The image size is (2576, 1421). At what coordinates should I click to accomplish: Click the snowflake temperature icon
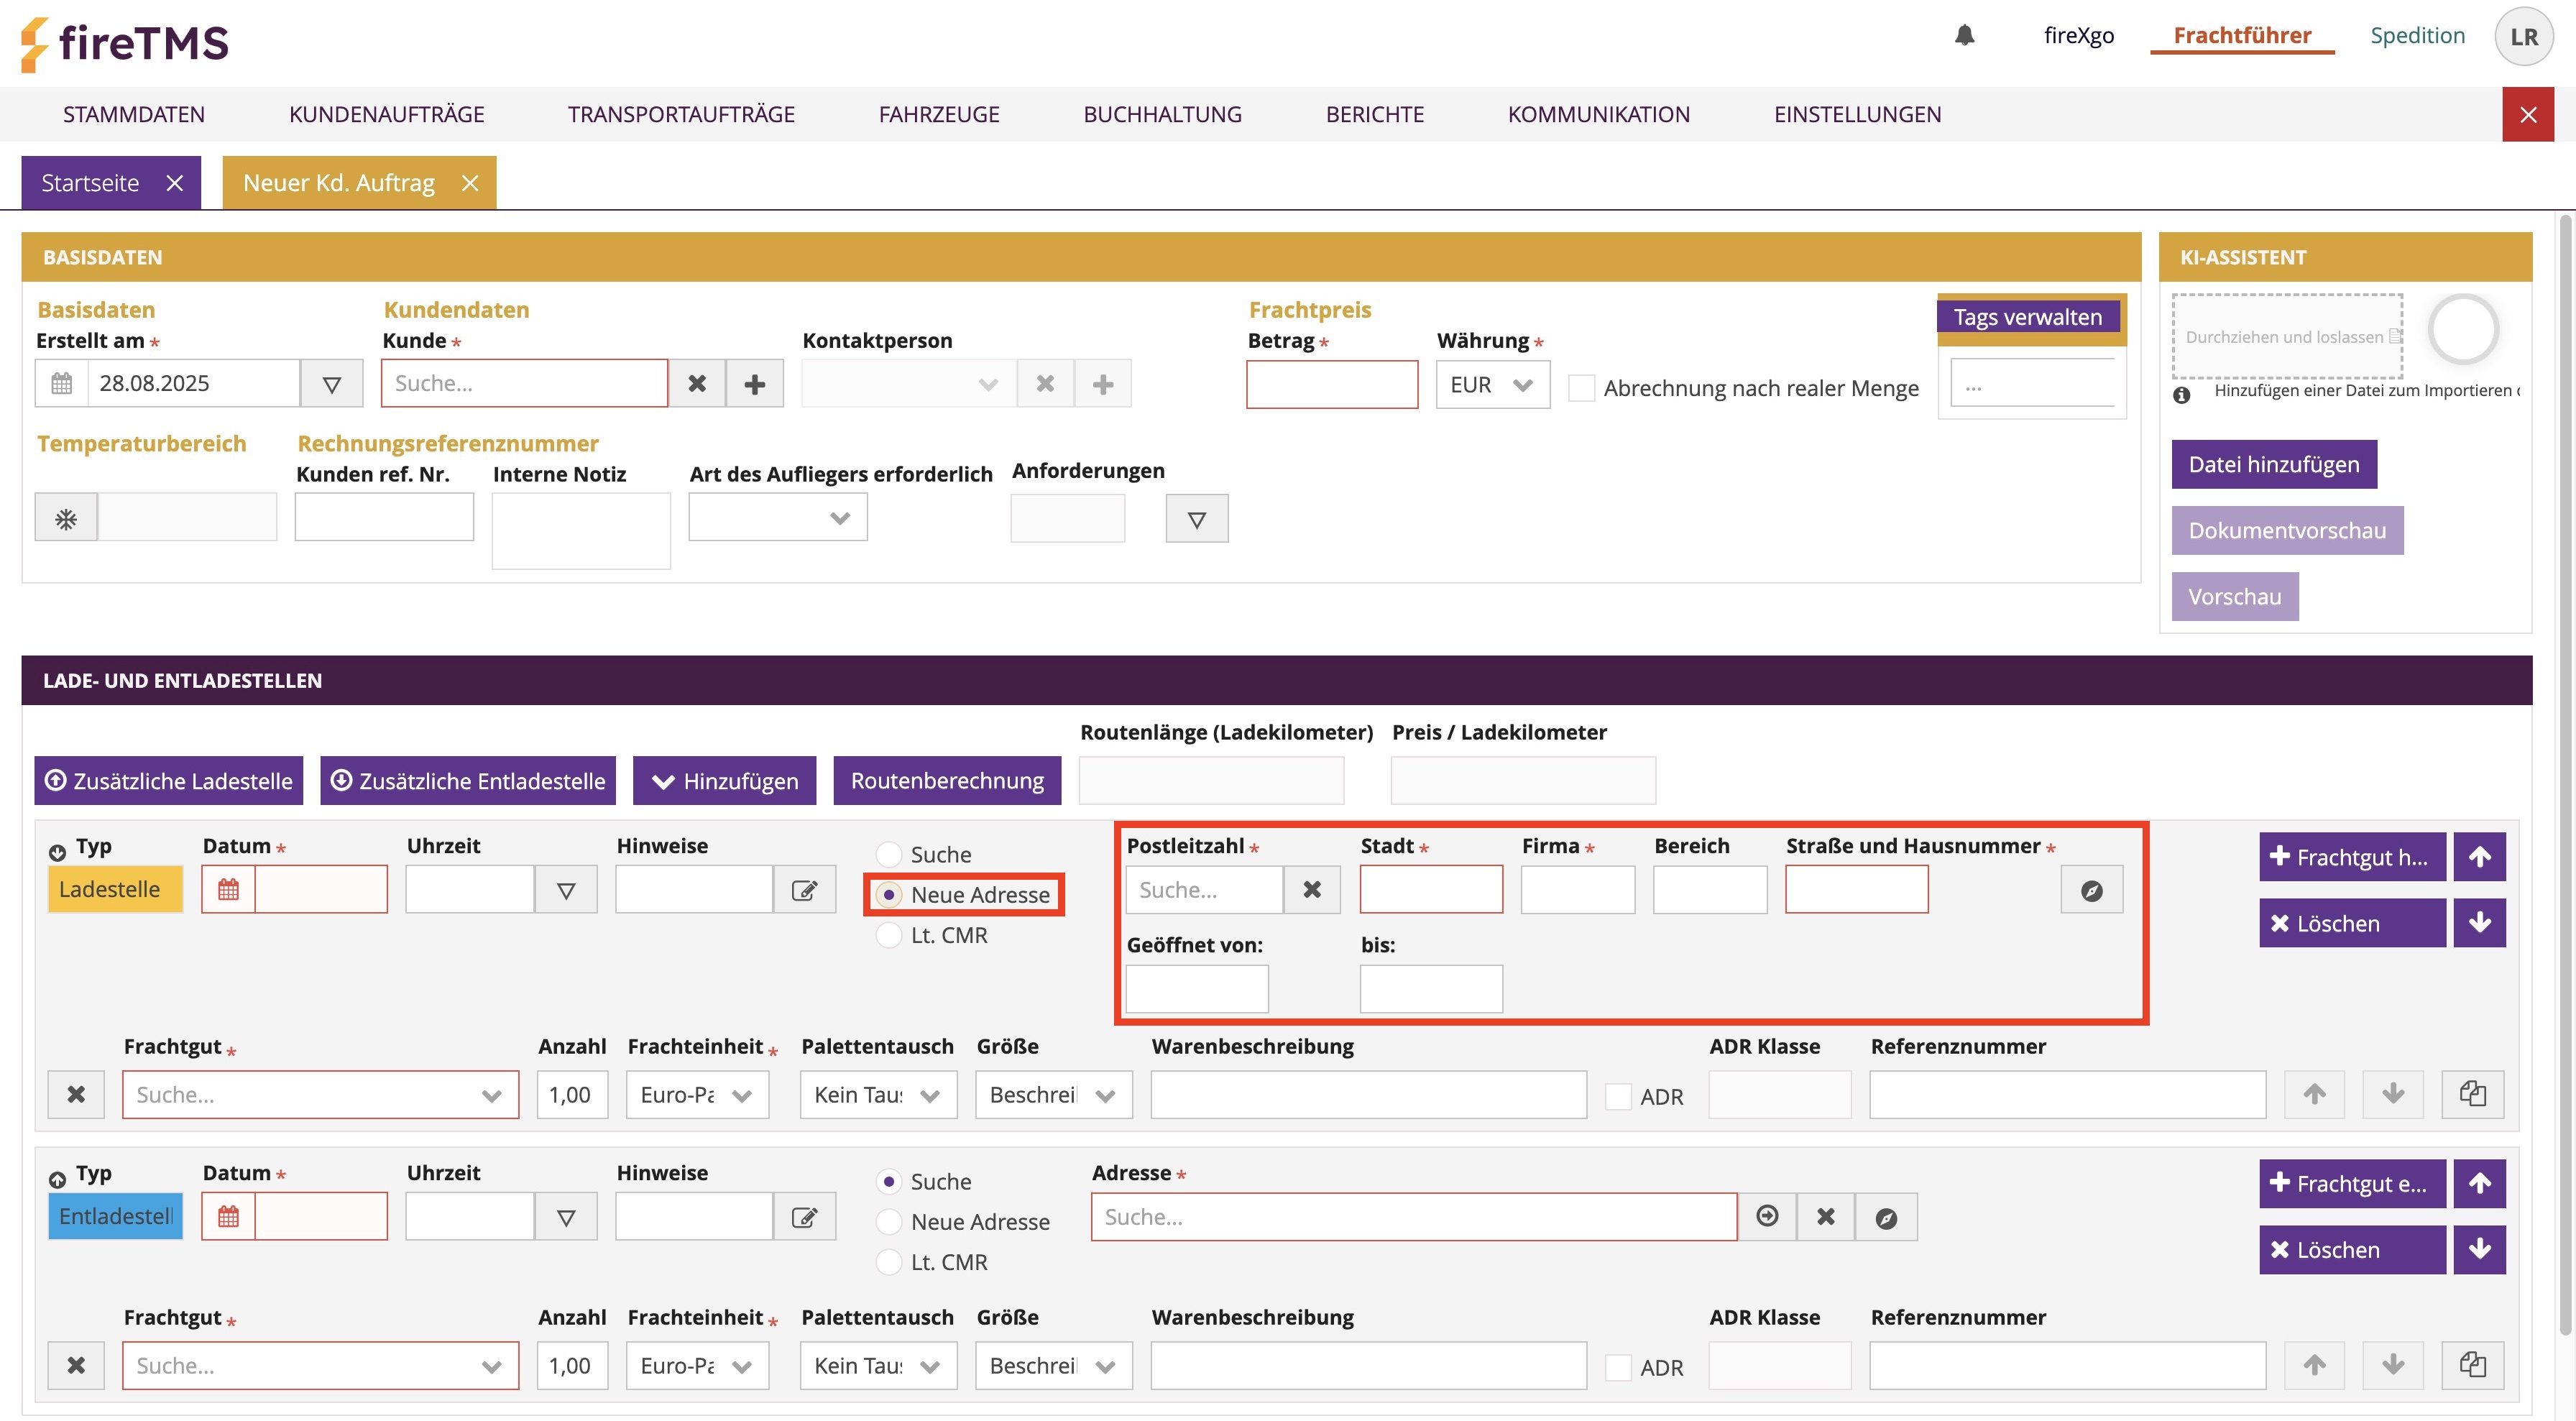click(x=66, y=518)
